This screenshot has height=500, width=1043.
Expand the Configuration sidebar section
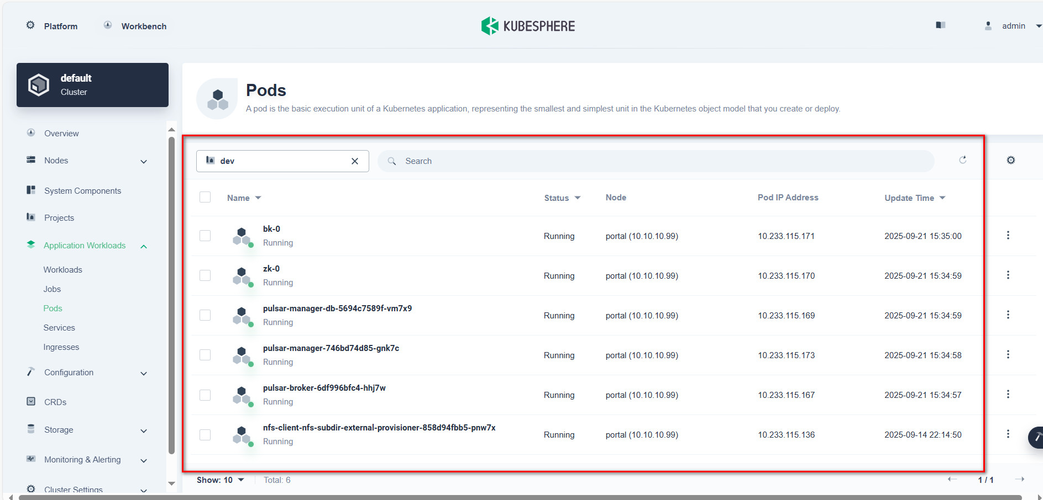click(x=144, y=374)
